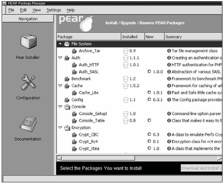Check the Crypt_CBC 0.3 install checkbox
This screenshot has width=224, height=183.
pyautogui.click(x=149, y=134)
